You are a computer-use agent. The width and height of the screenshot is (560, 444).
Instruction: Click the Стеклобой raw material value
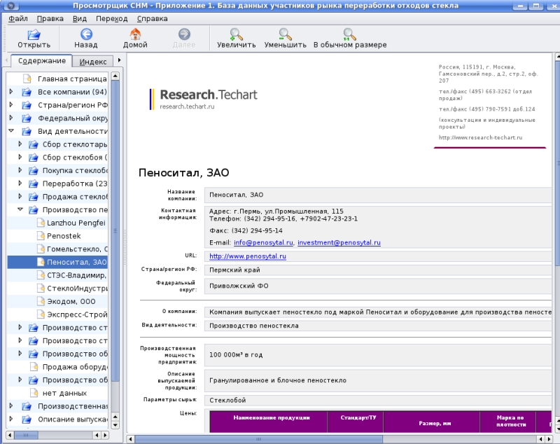tap(227, 400)
